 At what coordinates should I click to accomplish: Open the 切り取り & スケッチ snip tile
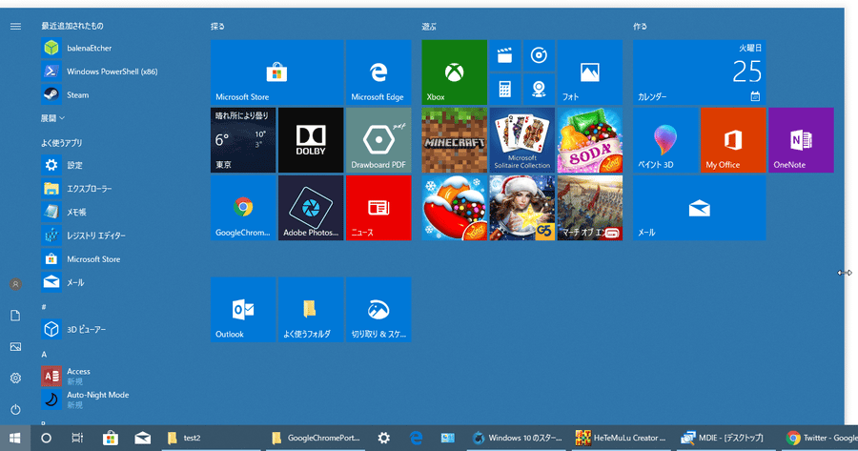pyautogui.click(x=378, y=310)
